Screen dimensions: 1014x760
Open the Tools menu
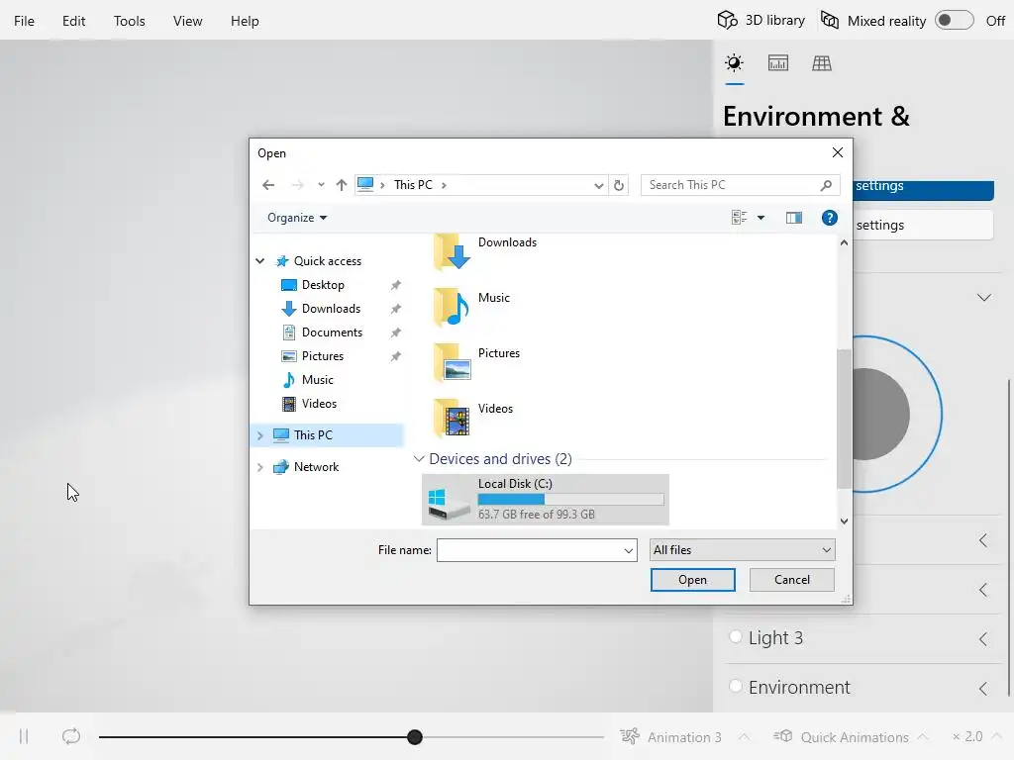click(x=130, y=21)
